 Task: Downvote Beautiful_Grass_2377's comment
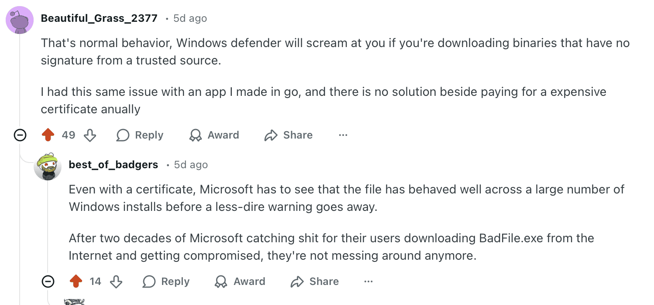click(x=90, y=135)
